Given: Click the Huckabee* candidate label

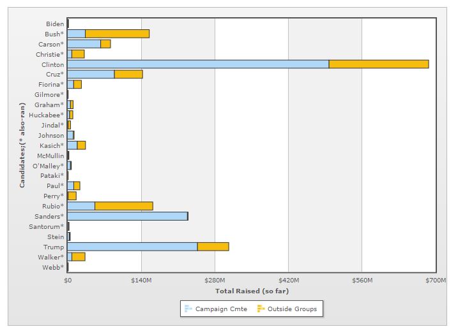Looking at the screenshot, I should [x=46, y=115].
